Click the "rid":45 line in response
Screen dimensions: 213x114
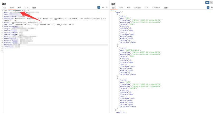[x=123, y=80]
